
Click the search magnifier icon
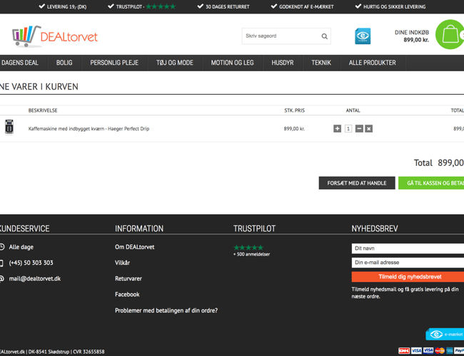click(324, 36)
